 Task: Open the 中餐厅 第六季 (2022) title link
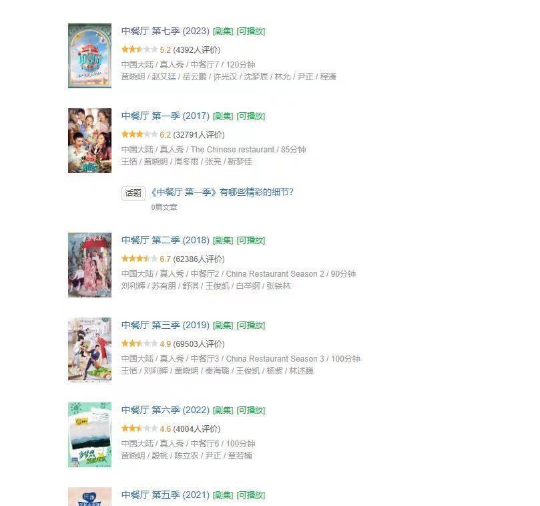166,410
